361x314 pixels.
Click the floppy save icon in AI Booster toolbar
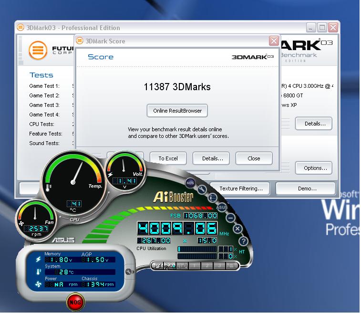point(231,266)
